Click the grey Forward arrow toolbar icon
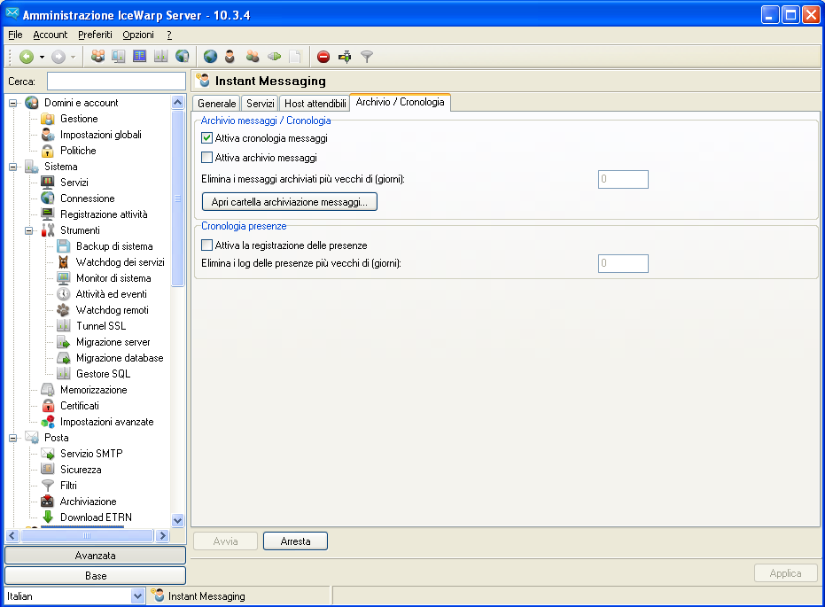 point(58,57)
